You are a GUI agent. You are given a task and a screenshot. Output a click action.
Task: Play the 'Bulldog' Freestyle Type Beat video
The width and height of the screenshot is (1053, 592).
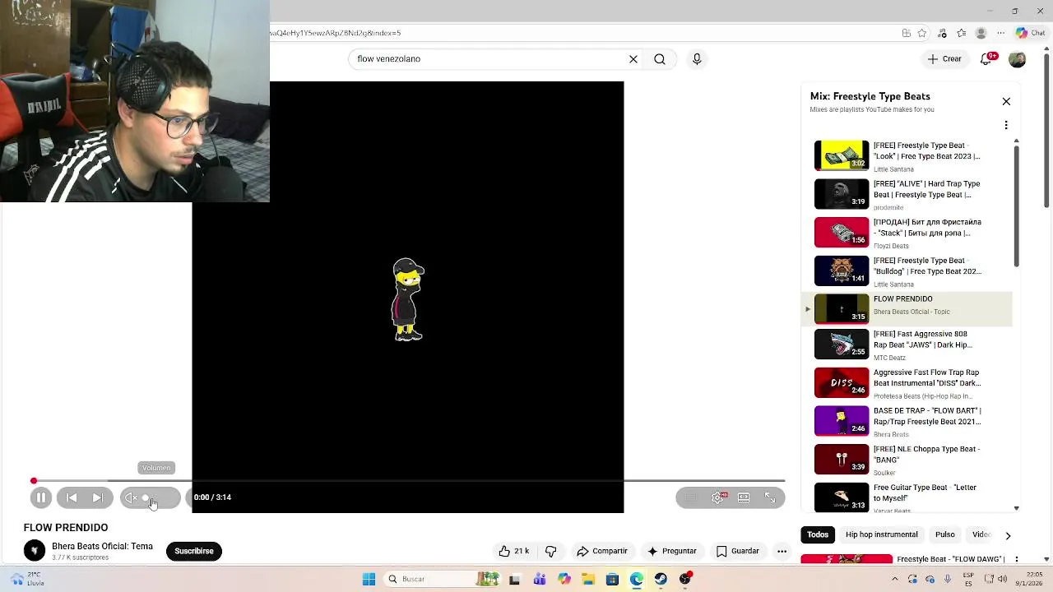907,271
